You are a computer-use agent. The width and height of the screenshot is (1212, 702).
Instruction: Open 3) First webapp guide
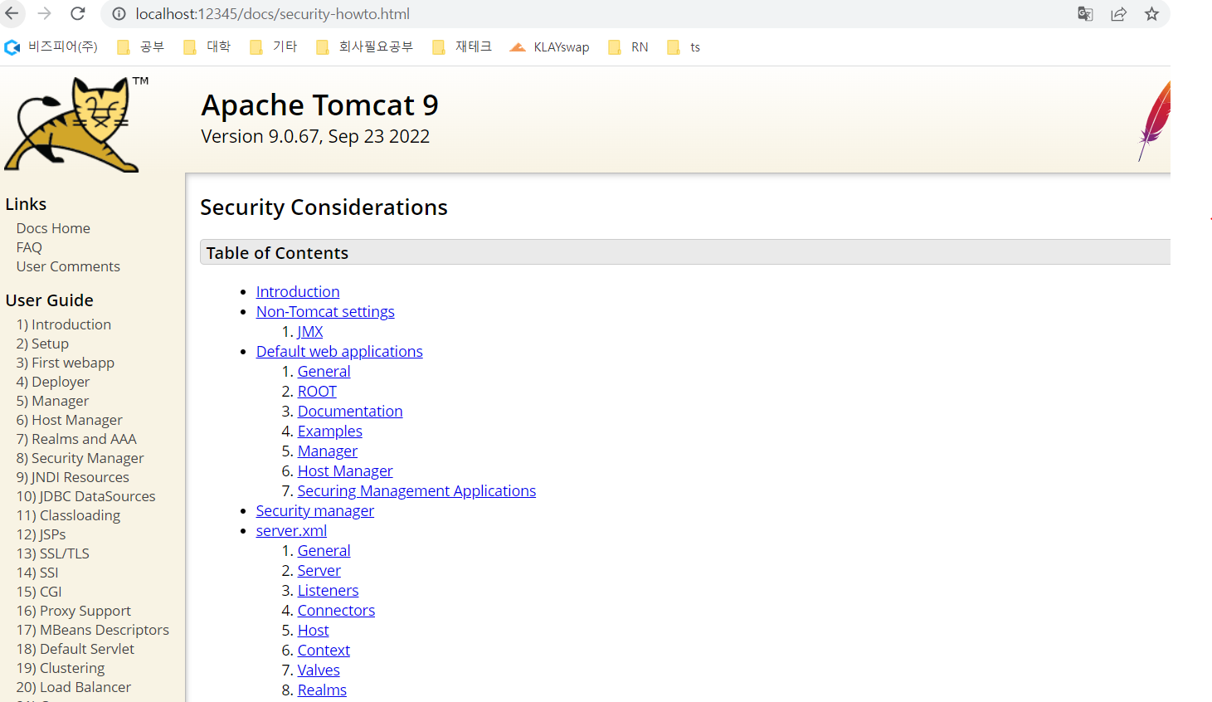(66, 363)
